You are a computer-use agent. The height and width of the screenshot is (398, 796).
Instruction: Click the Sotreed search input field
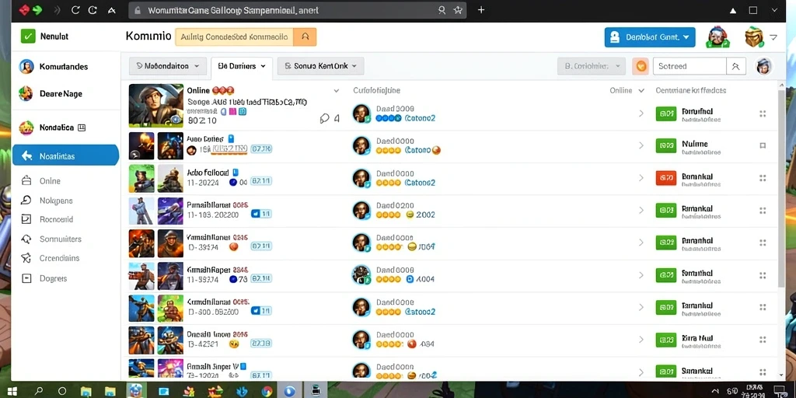[x=690, y=66]
